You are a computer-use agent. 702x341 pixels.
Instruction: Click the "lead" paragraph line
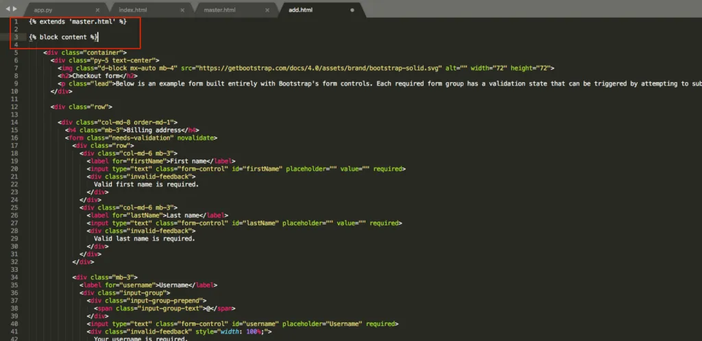[x=380, y=84]
